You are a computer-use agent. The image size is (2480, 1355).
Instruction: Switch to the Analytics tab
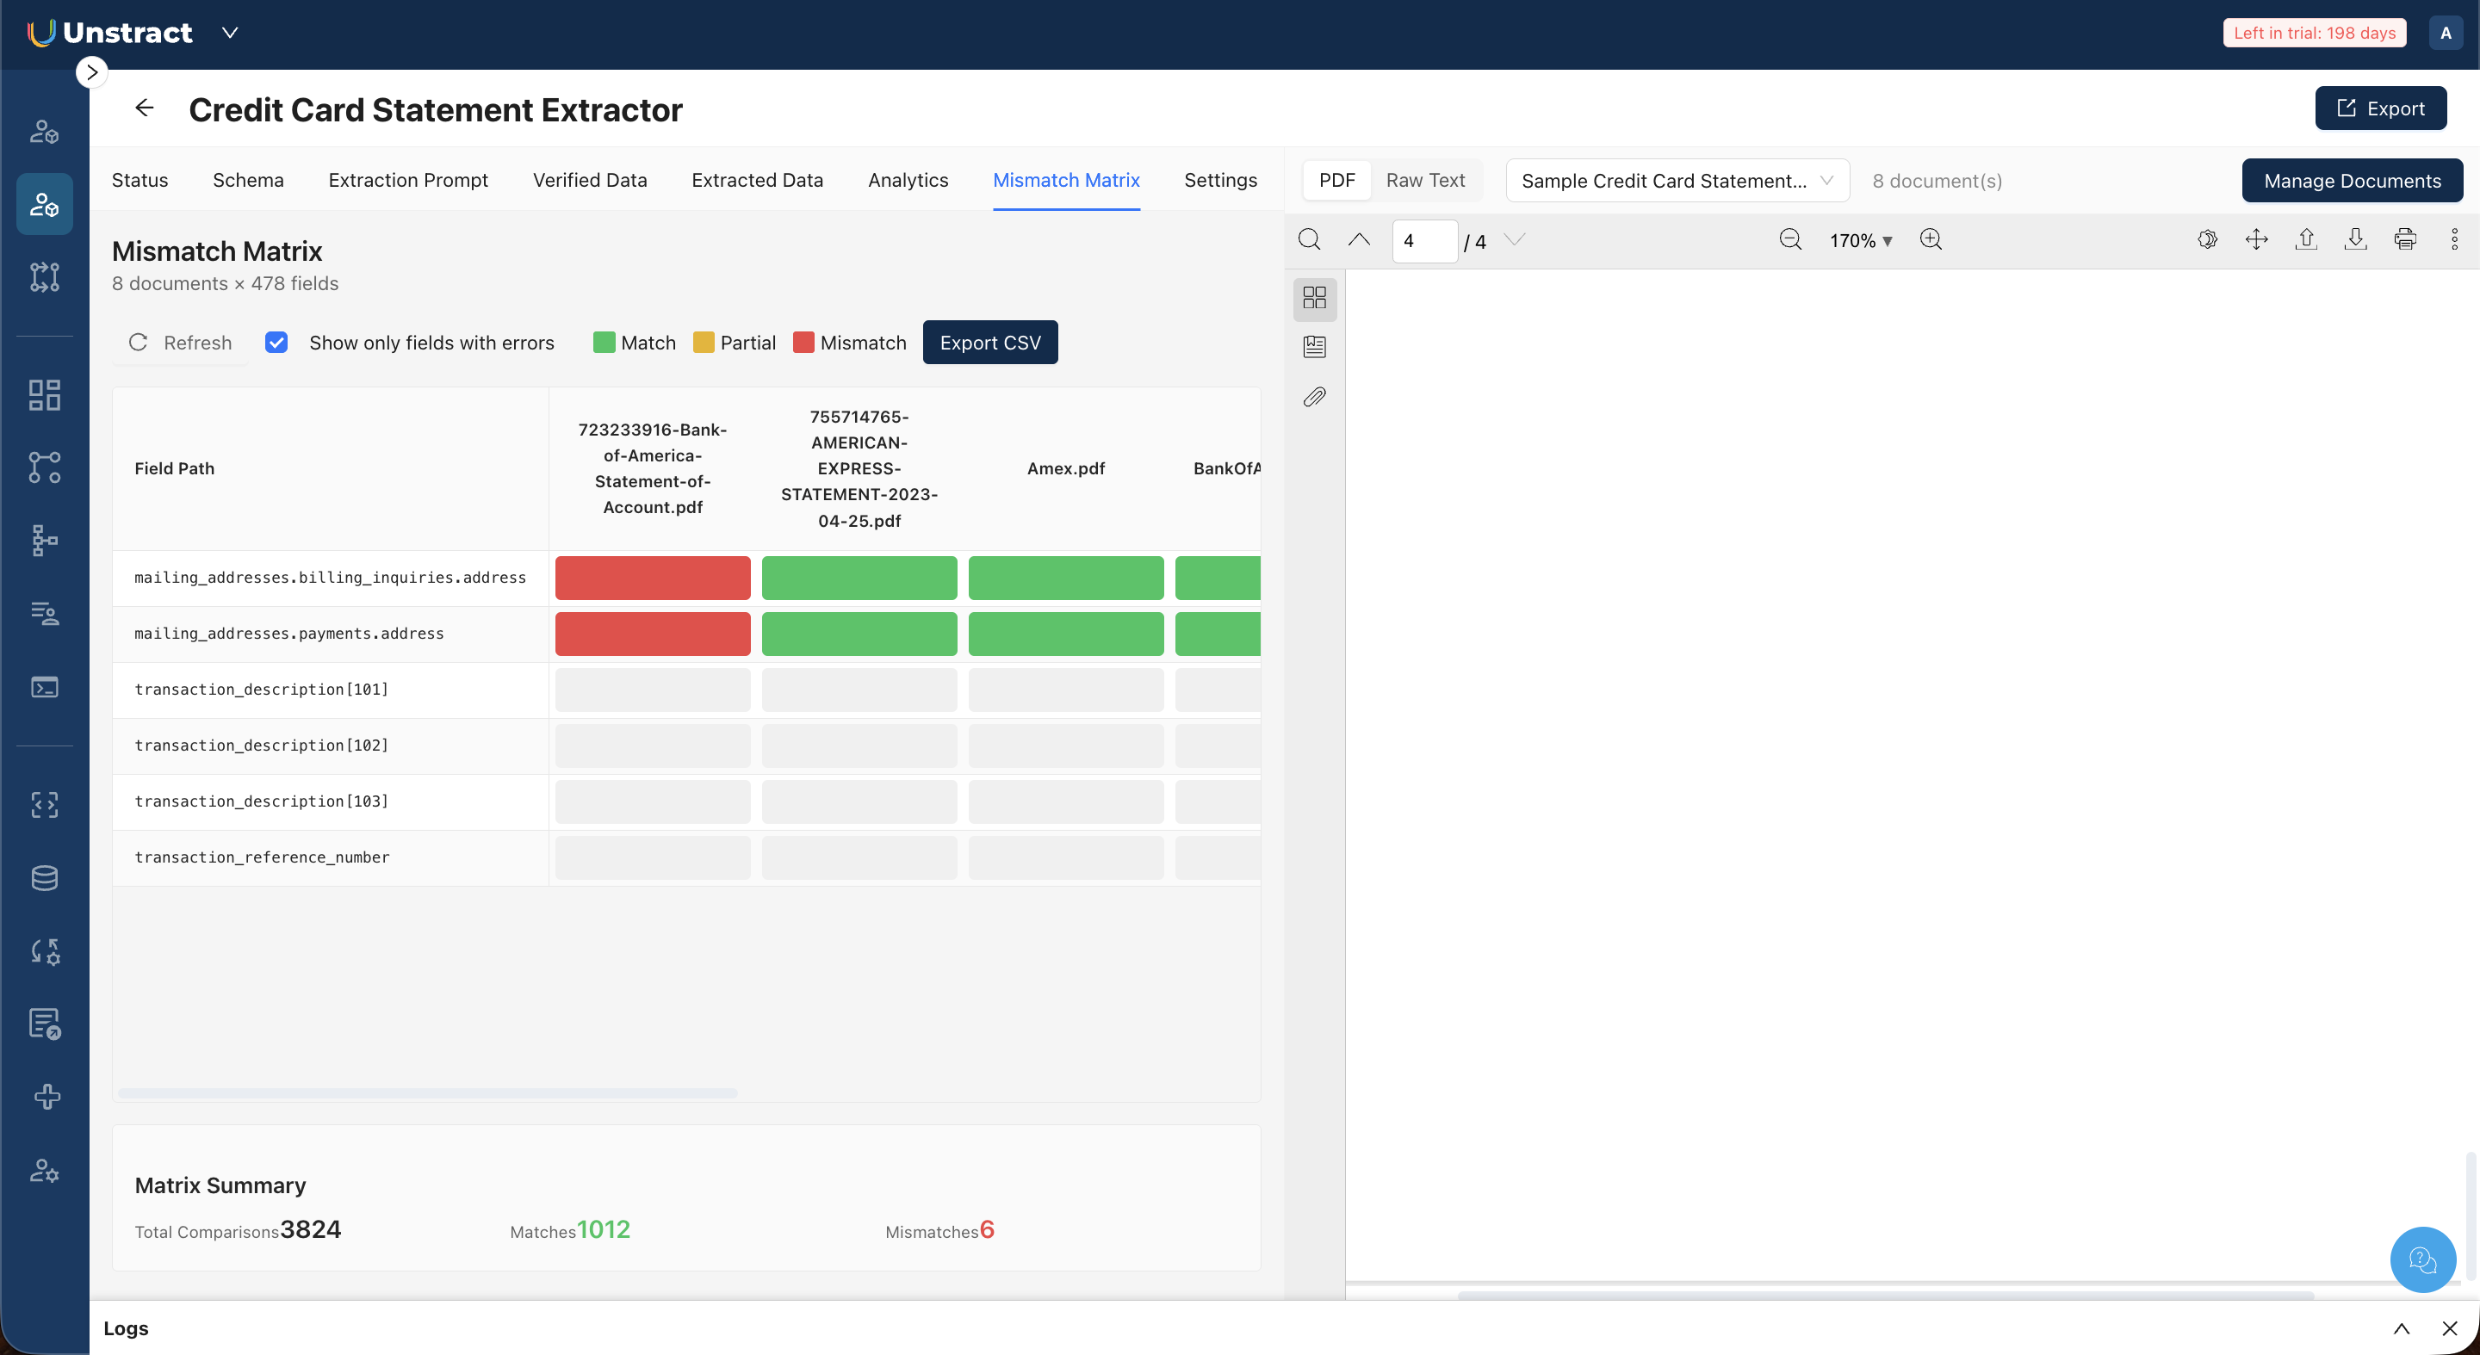click(907, 180)
